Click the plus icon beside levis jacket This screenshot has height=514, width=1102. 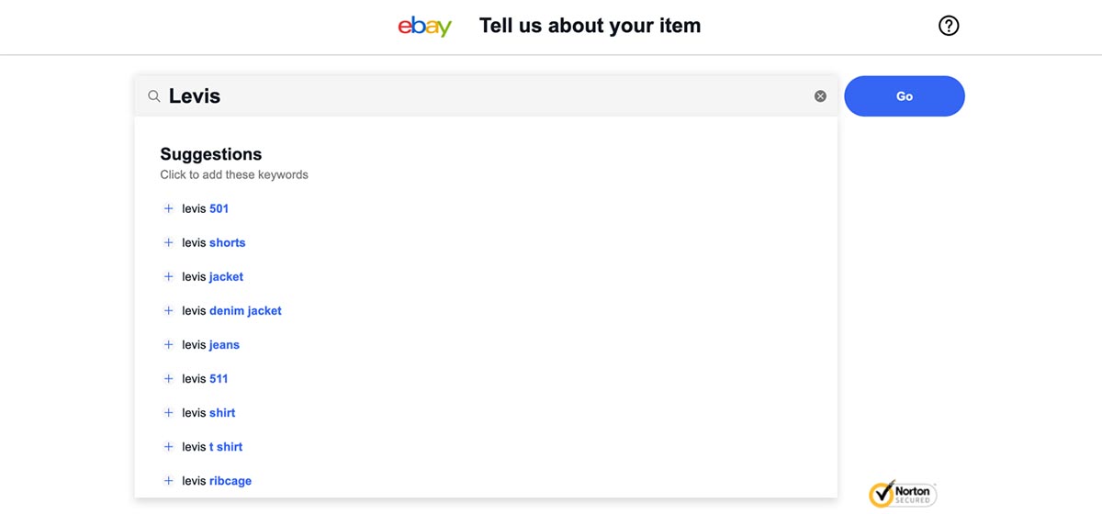168,276
